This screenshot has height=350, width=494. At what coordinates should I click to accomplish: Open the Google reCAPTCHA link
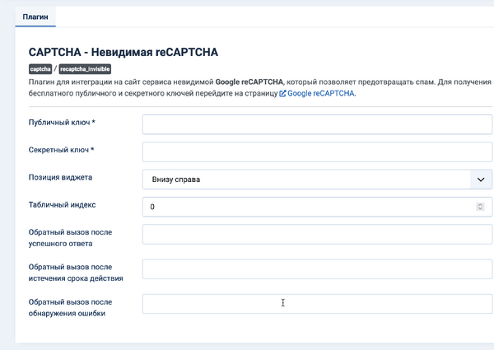[x=321, y=93]
